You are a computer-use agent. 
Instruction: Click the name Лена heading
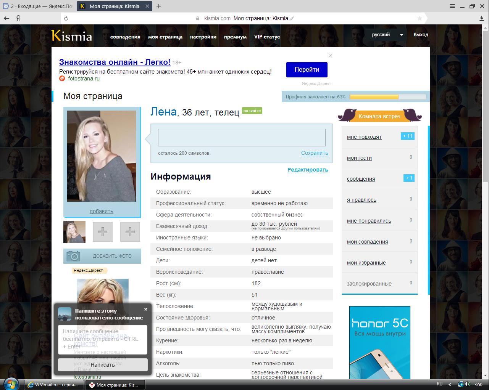[x=164, y=112]
